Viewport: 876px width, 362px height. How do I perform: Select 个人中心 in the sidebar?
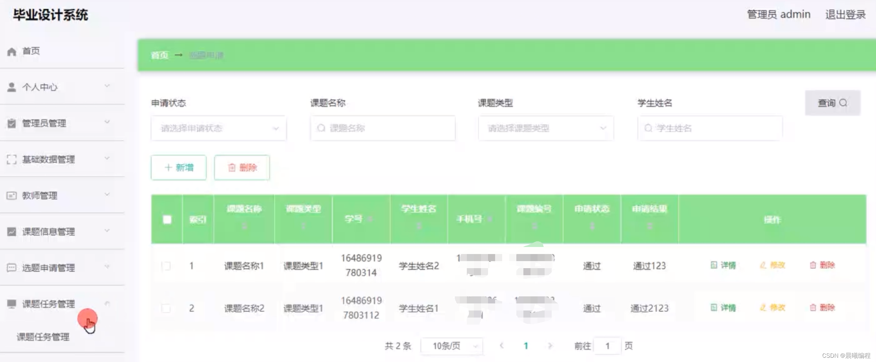pyautogui.click(x=40, y=87)
